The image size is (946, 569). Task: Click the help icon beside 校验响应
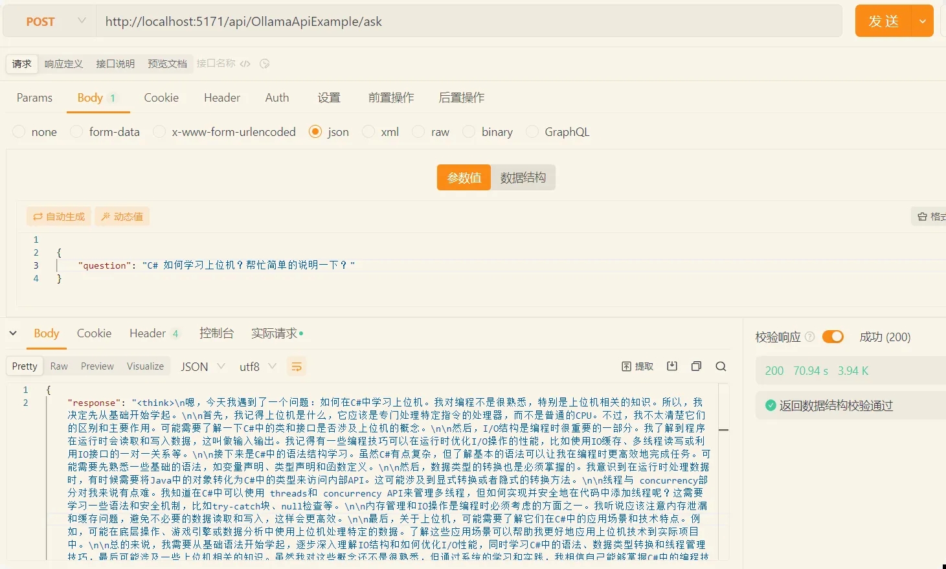(x=809, y=337)
